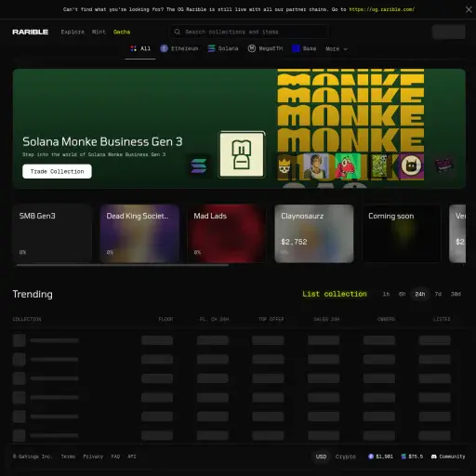Select the Base chain icon
The image size is (476, 476).
[x=296, y=48]
